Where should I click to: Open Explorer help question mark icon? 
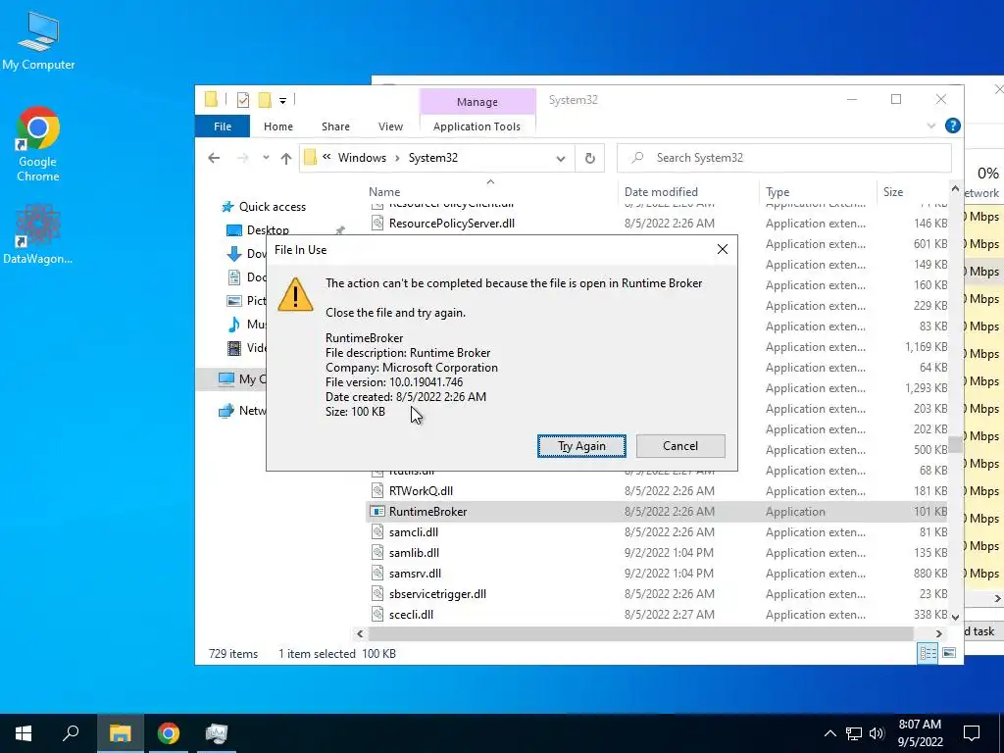pos(953,125)
